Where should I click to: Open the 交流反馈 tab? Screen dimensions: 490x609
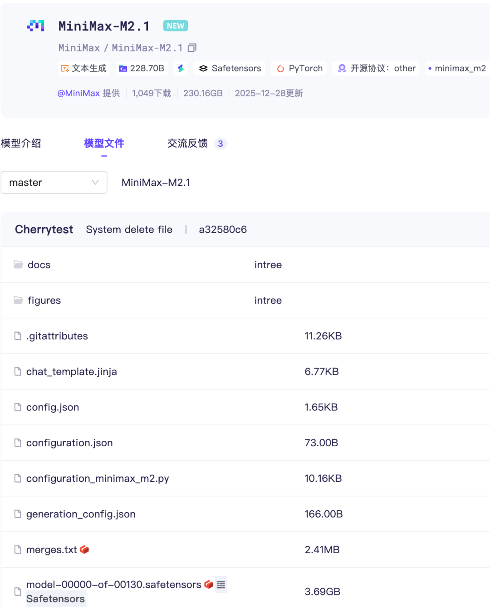coord(188,143)
